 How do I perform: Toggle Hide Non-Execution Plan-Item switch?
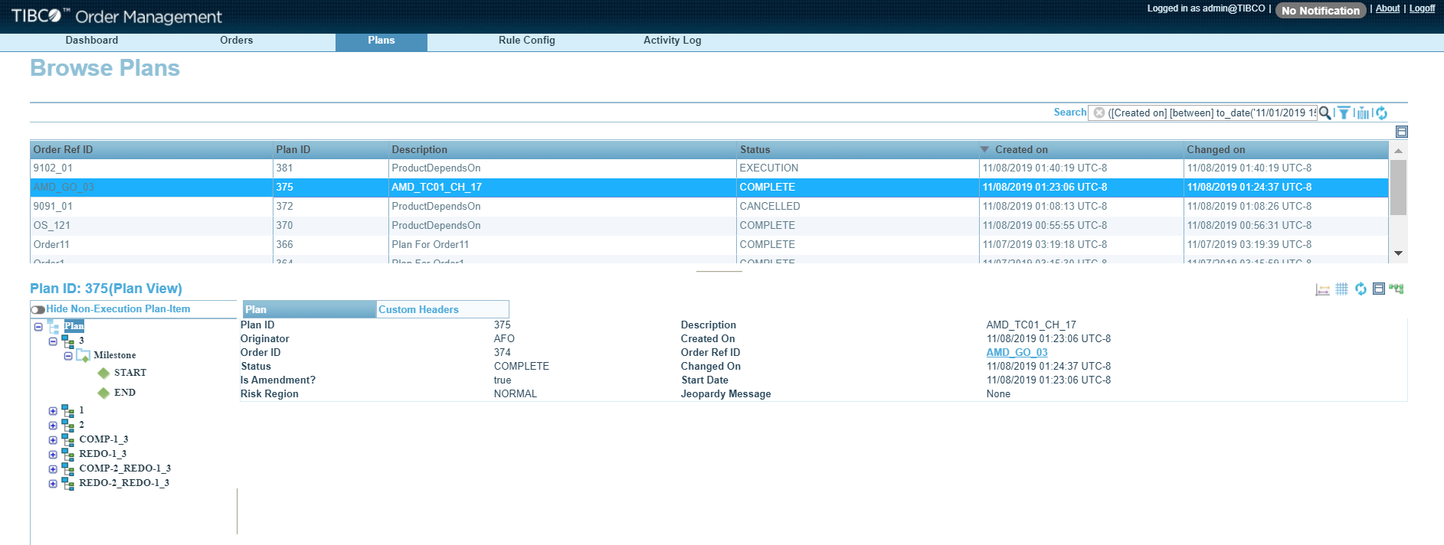point(38,309)
